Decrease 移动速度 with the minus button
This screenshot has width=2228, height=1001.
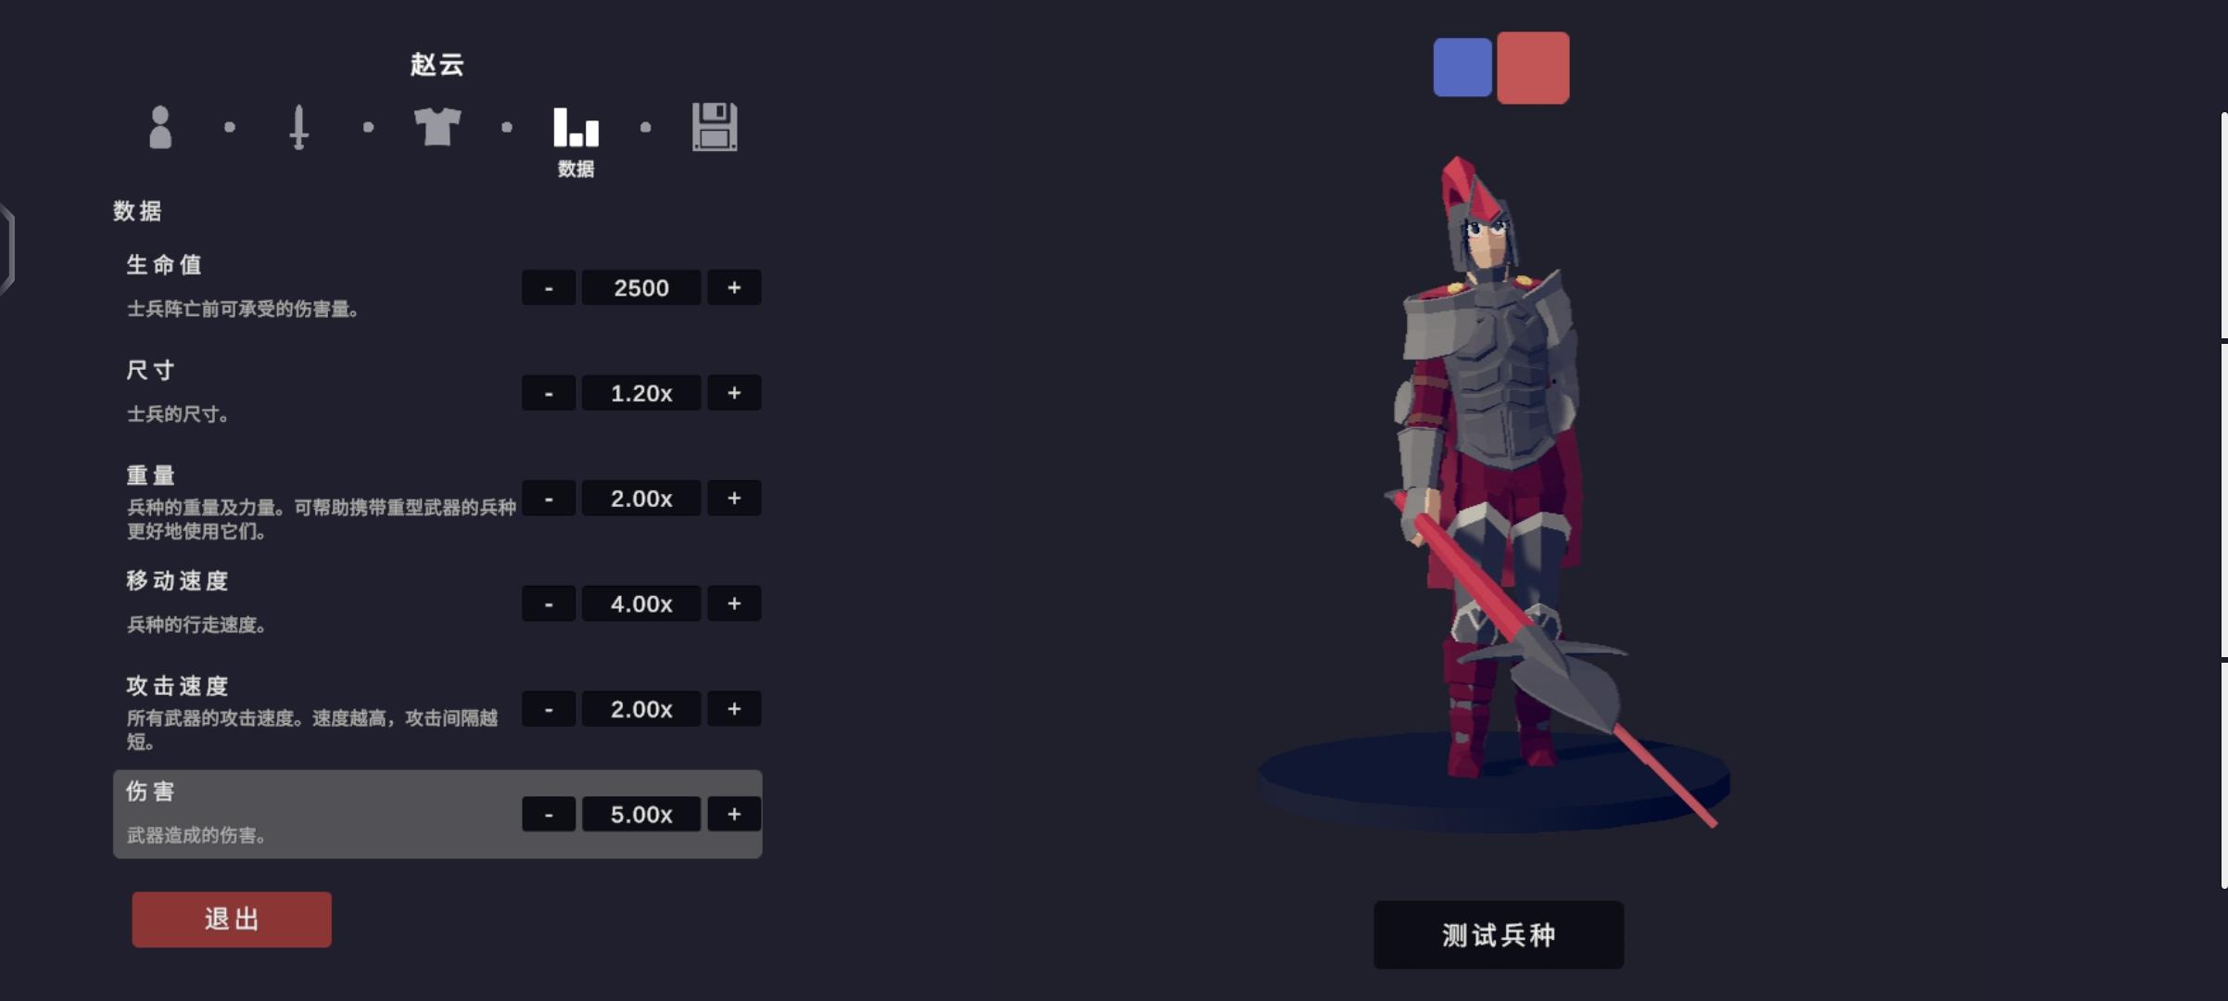click(549, 603)
